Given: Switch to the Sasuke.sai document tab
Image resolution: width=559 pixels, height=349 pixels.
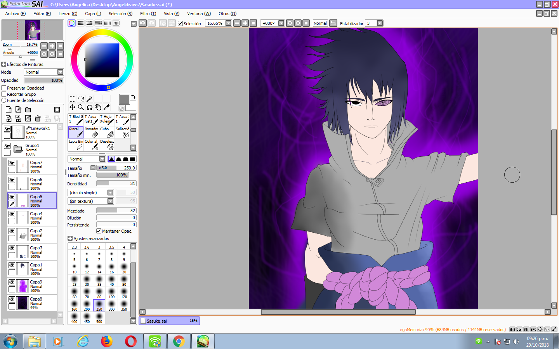Looking at the screenshot, I should [x=169, y=321].
